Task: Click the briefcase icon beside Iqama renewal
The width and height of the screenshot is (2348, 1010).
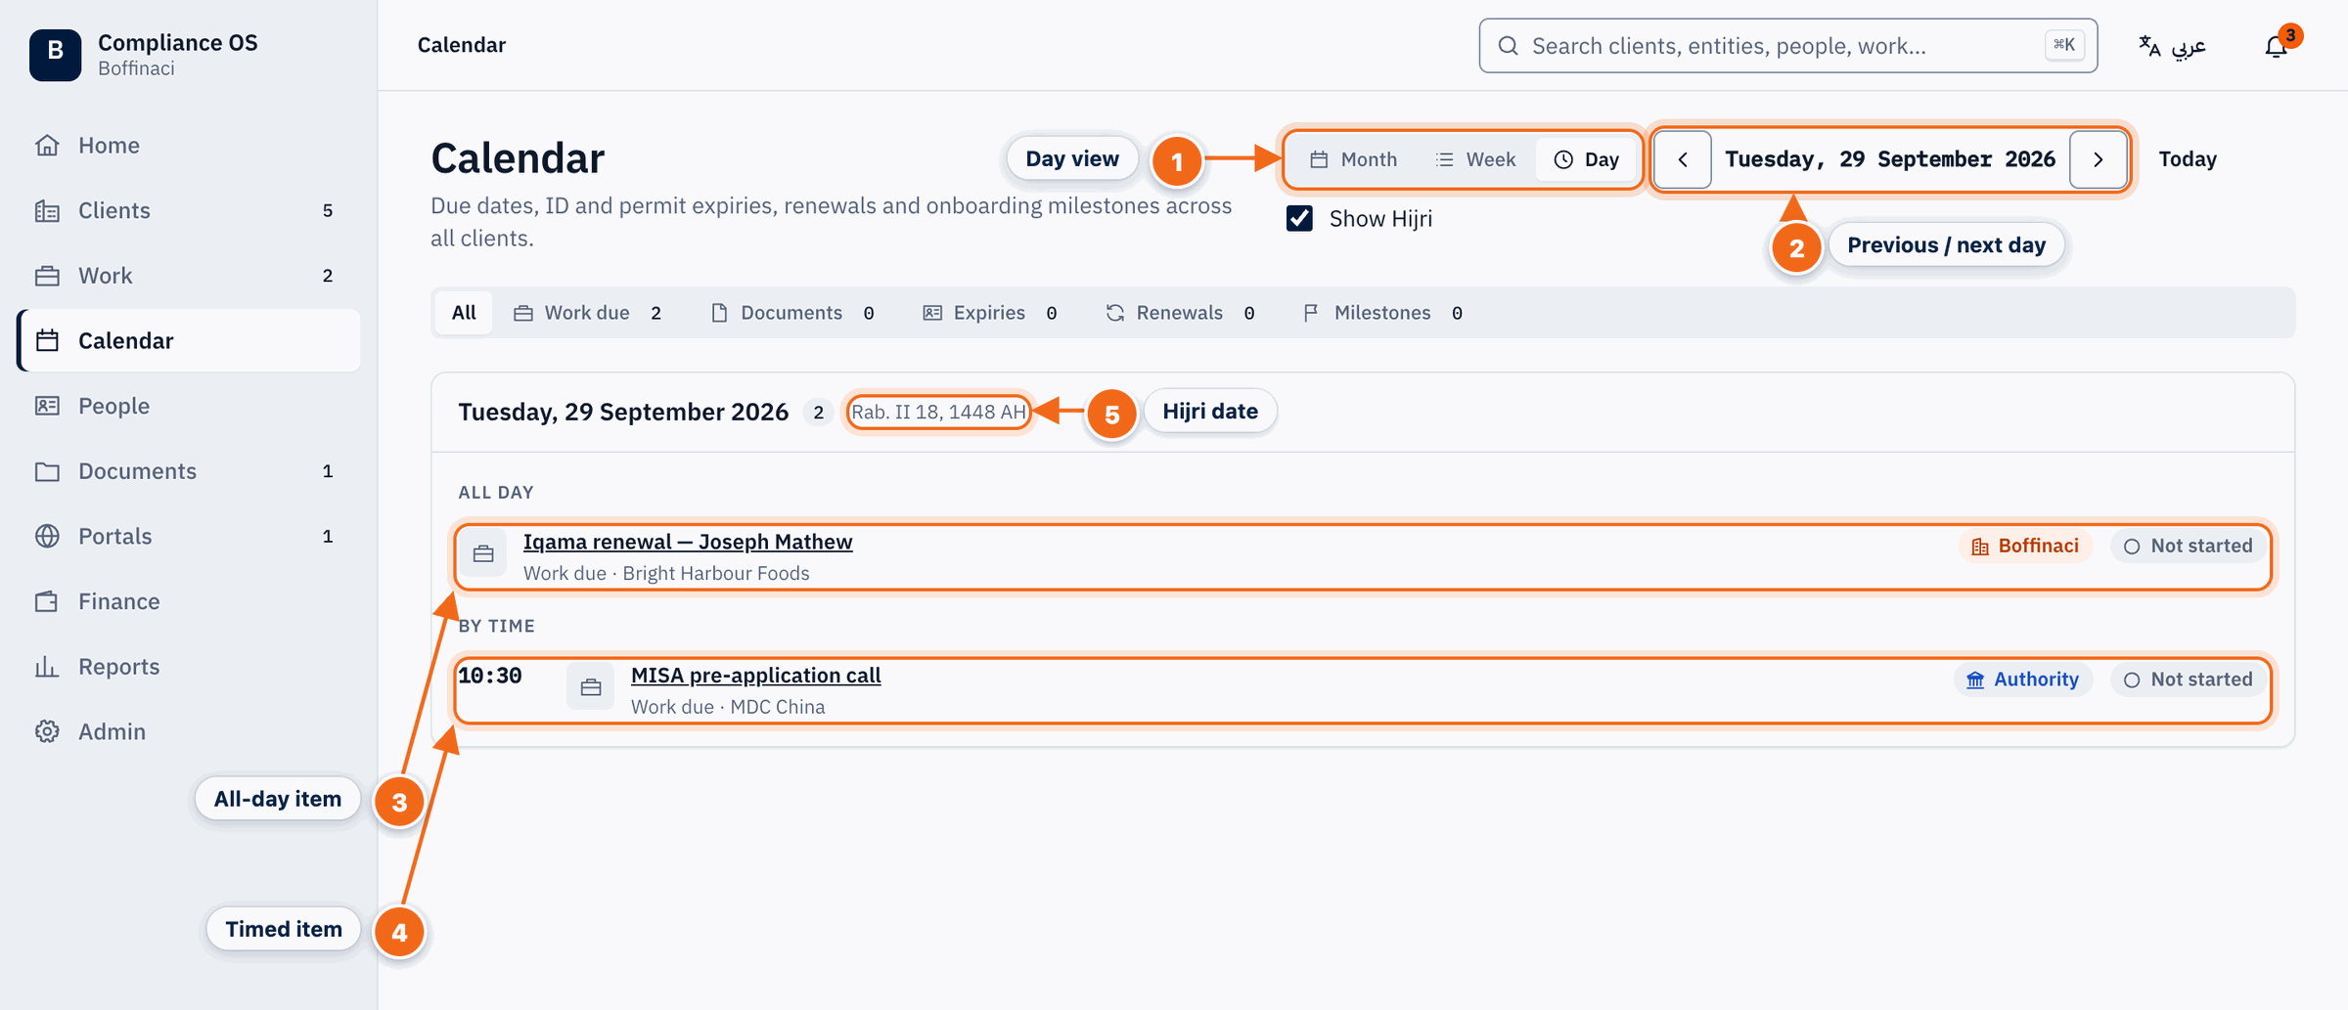Action: click(483, 554)
